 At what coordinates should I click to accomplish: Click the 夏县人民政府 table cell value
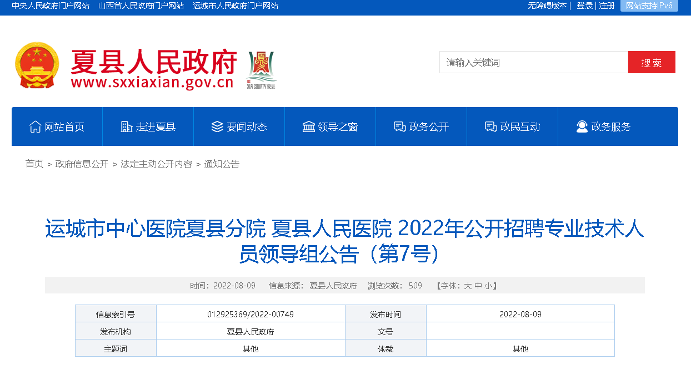pos(251,332)
